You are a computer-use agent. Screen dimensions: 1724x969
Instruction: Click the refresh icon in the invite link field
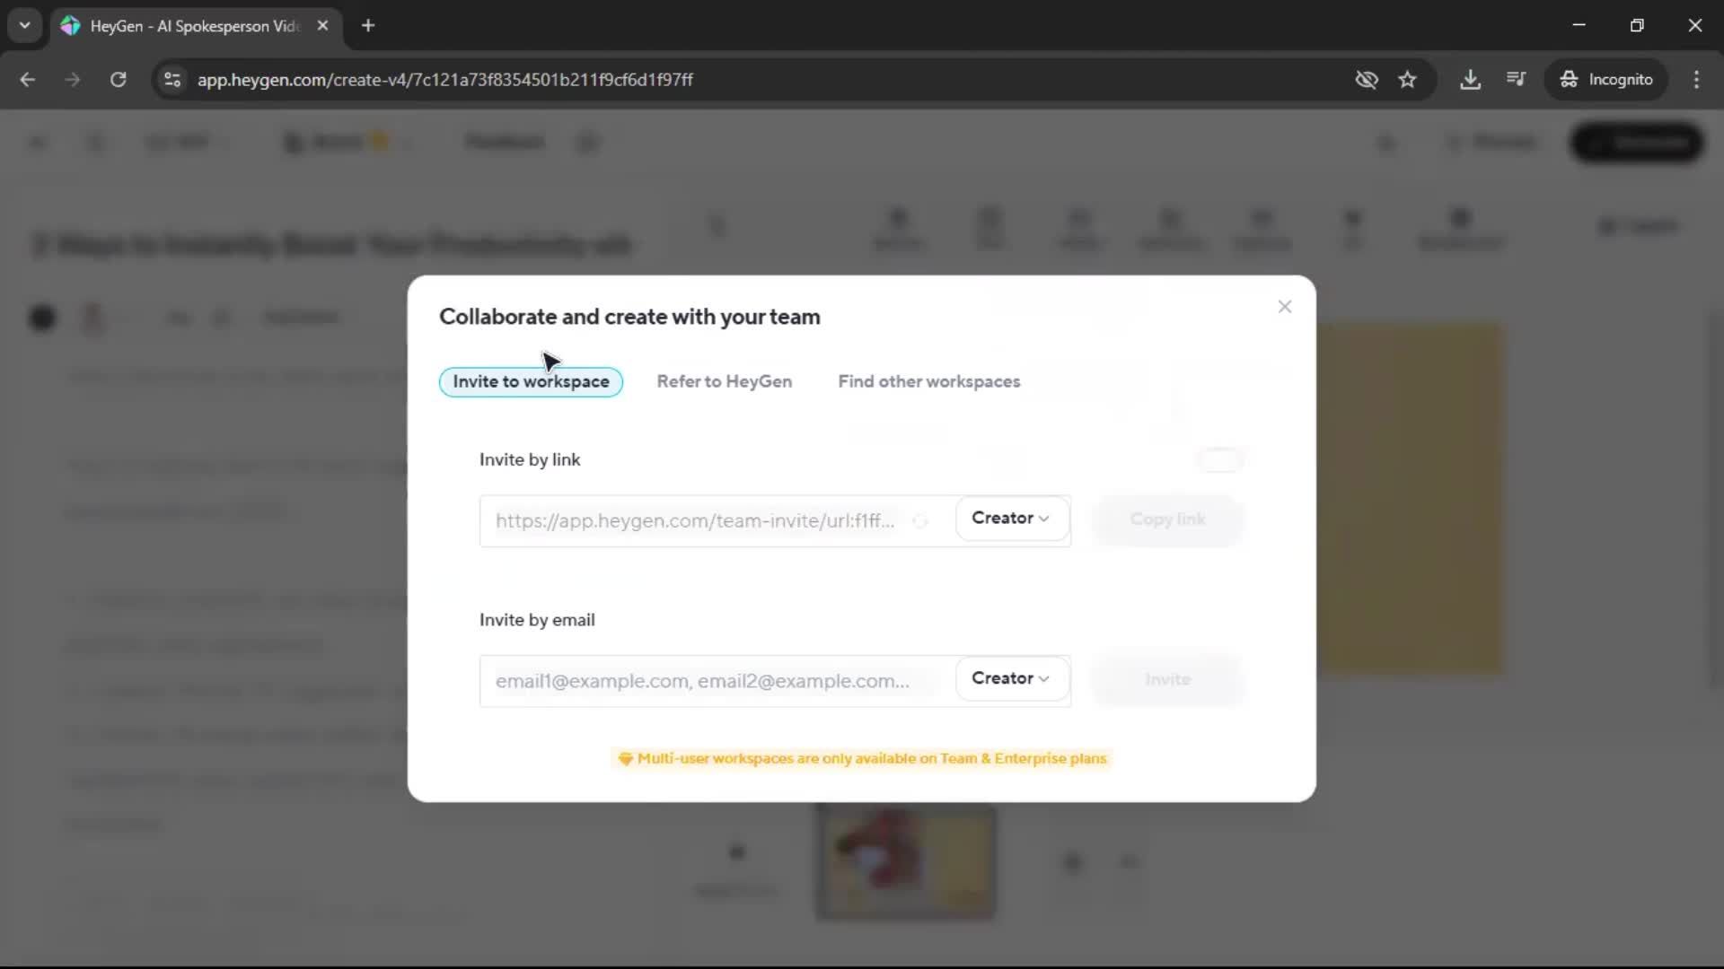tap(920, 521)
